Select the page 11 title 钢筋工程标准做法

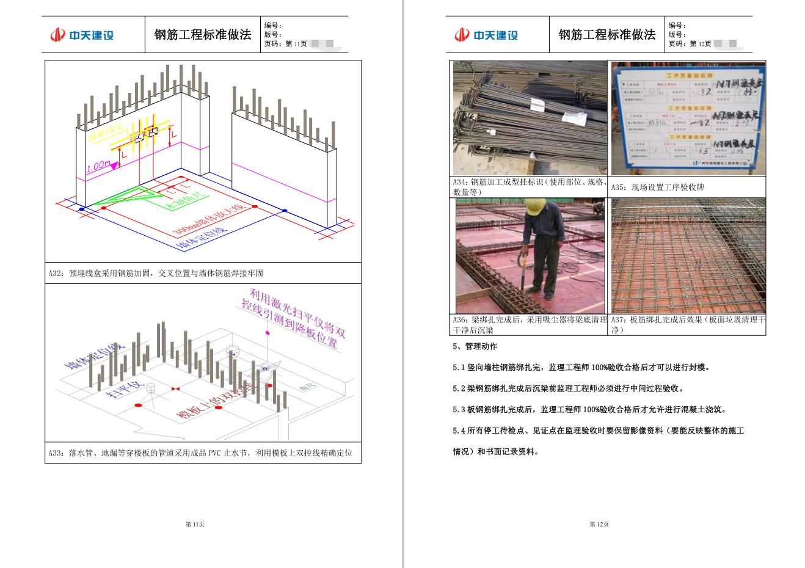click(x=202, y=35)
